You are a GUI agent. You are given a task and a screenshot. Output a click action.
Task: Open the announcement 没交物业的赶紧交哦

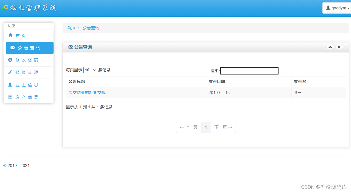(87, 93)
